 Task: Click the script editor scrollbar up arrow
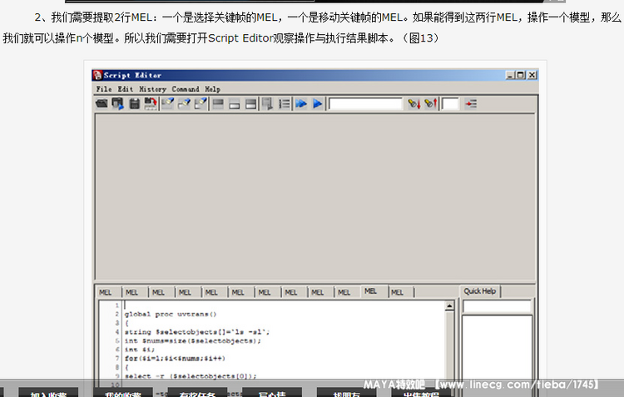pos(450,305)
